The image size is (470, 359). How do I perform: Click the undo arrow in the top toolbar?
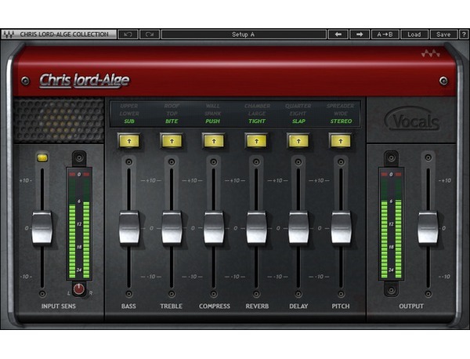pos(128,34)
